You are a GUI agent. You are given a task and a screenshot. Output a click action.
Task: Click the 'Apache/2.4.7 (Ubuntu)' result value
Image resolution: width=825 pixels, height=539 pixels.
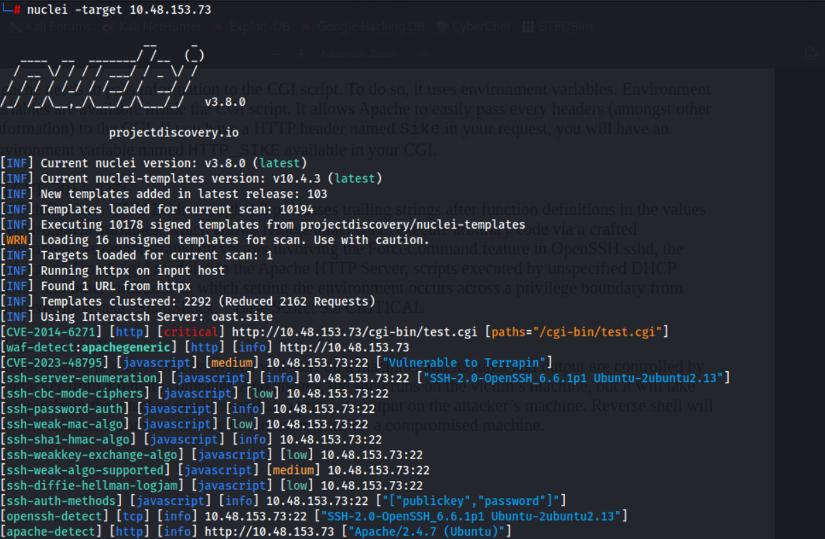426,531
